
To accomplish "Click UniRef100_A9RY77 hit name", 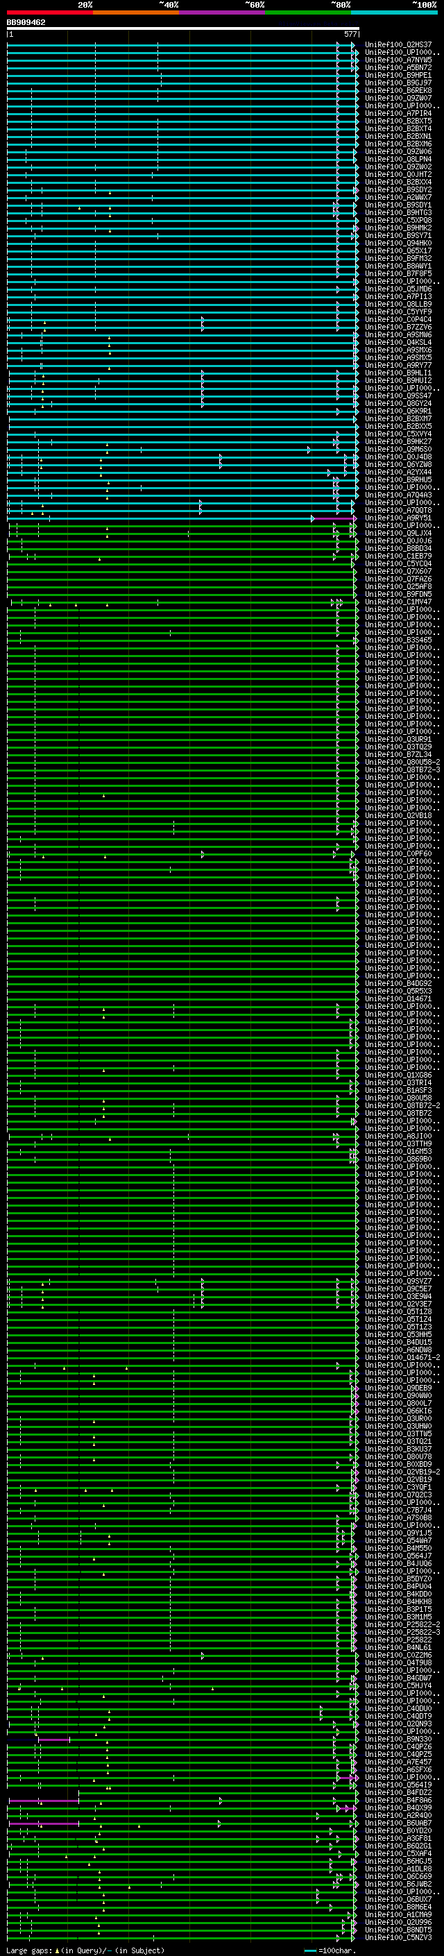I will click(x=398, y=365).
